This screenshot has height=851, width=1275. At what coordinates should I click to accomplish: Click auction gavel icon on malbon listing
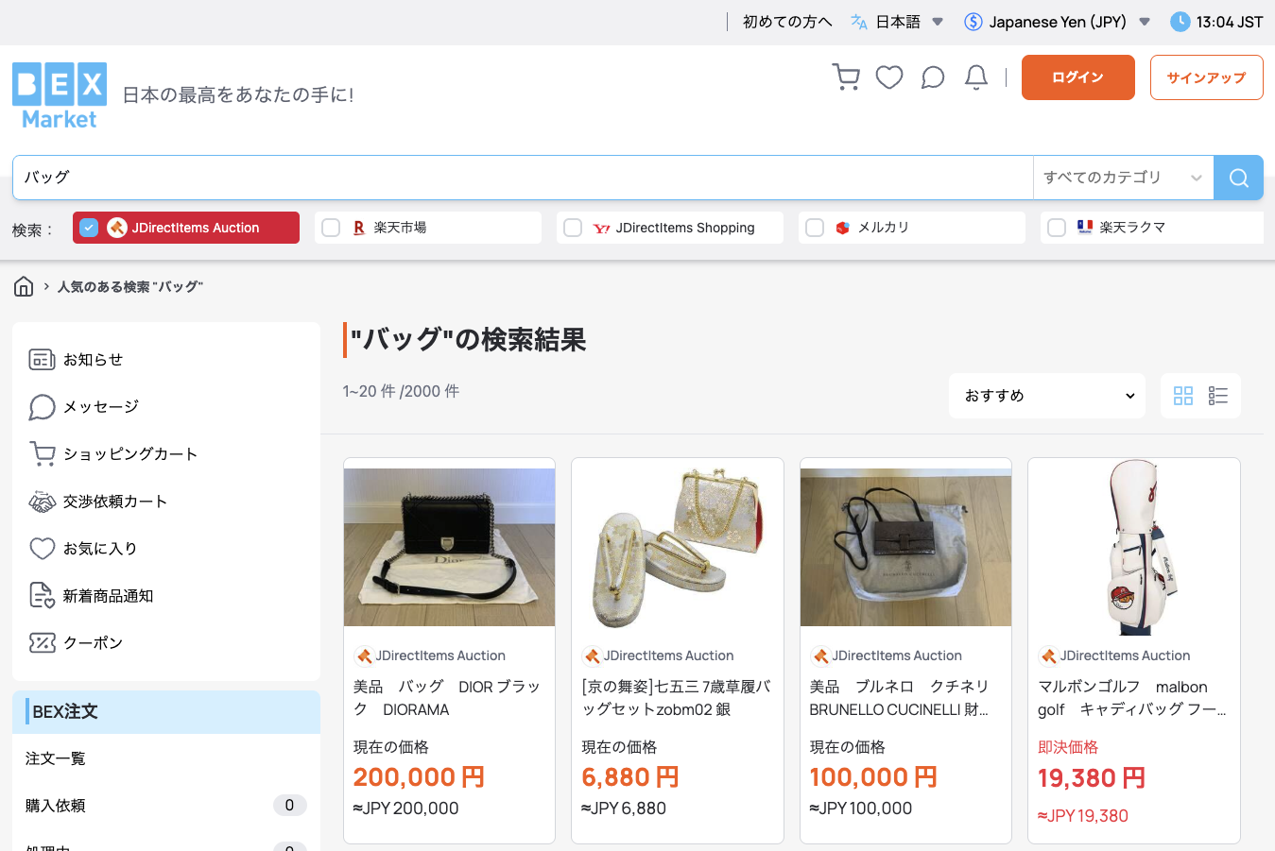(1048, 656)
